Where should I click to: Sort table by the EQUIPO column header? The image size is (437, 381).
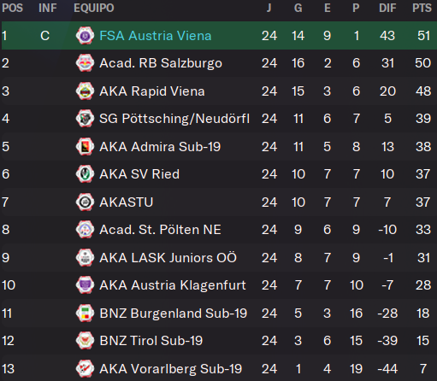point(94,8)
